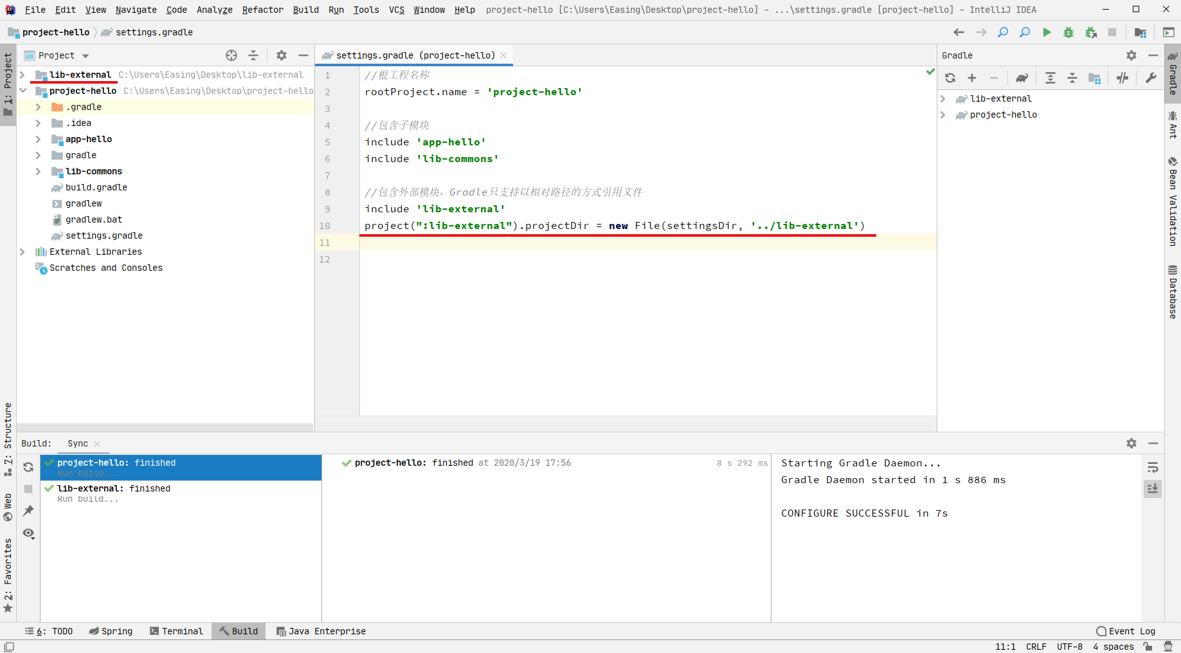Close the Sync tab in Build panel
The width and height of the screenshot is (1181, 653).
pyautogui.click(x=97, y=444)
